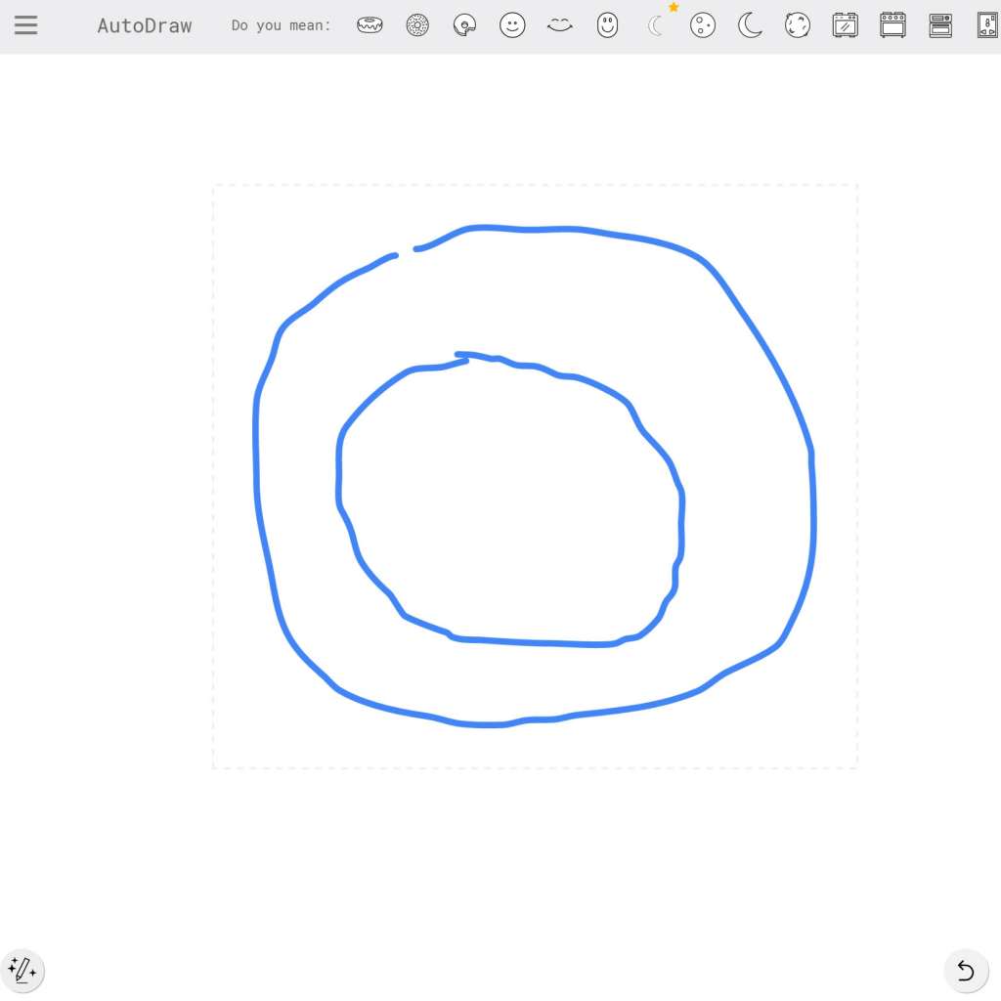Pick the double-drawer oven suggestion
Image resolution: width=1001 pixels, height=1001 pixels.
pyautogui.click(x=940, y=25)
